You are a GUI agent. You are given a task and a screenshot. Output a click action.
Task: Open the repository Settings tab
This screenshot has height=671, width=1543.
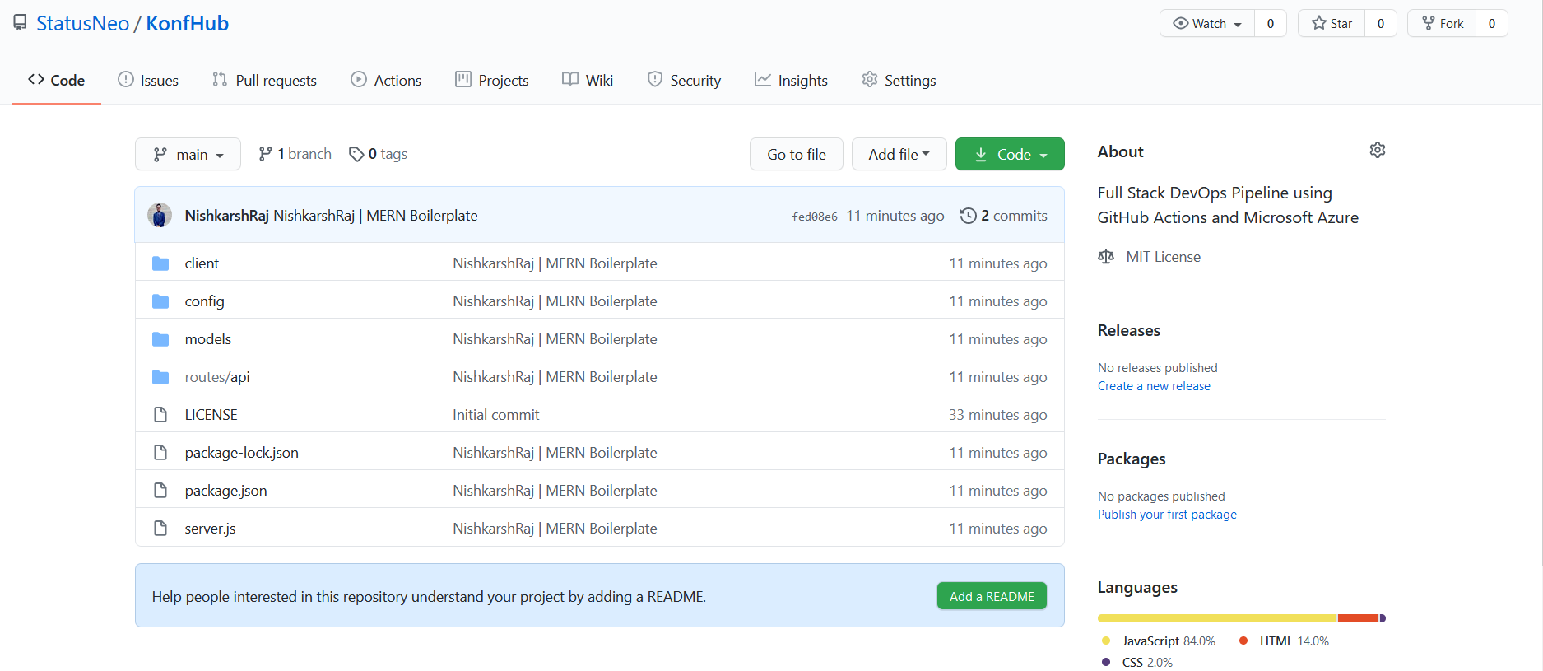coord(899,80)
